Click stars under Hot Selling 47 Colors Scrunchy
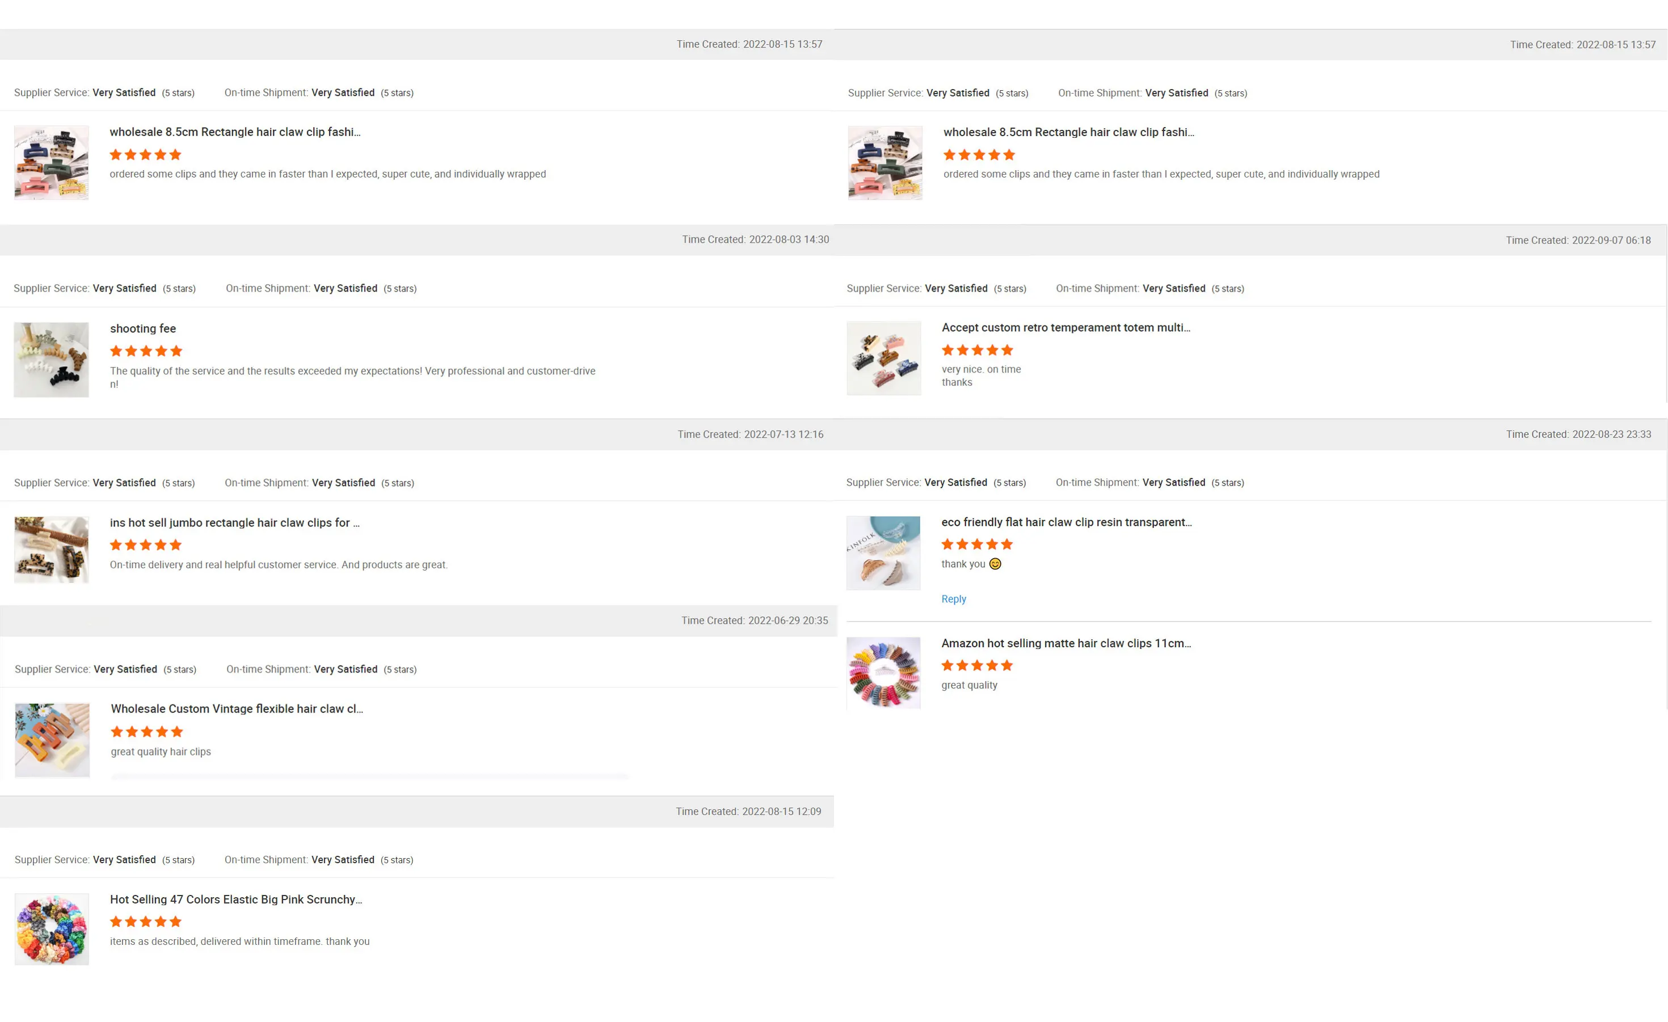This screenshot has width=1668, height=1022. click(x=146, y=922)
